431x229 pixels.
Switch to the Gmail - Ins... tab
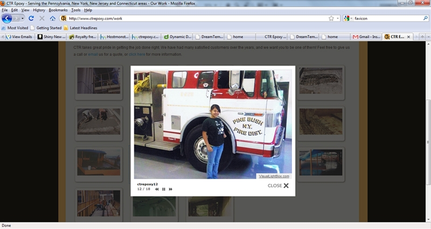[366, 37]
